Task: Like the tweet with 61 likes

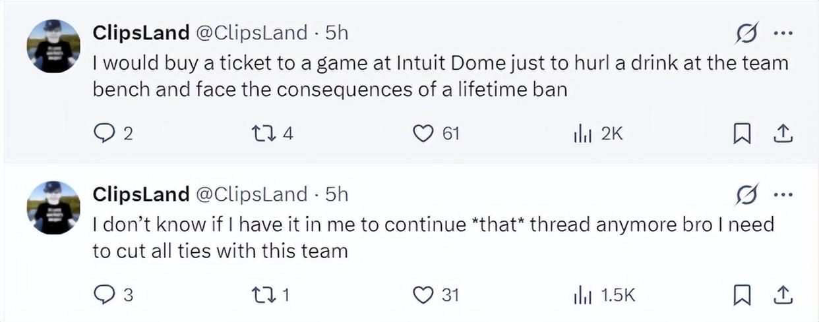Action: click(x=422, y=134)
